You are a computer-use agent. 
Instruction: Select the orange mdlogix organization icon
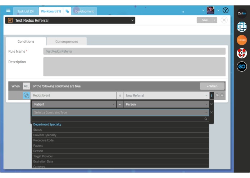(x=242, y=40)
